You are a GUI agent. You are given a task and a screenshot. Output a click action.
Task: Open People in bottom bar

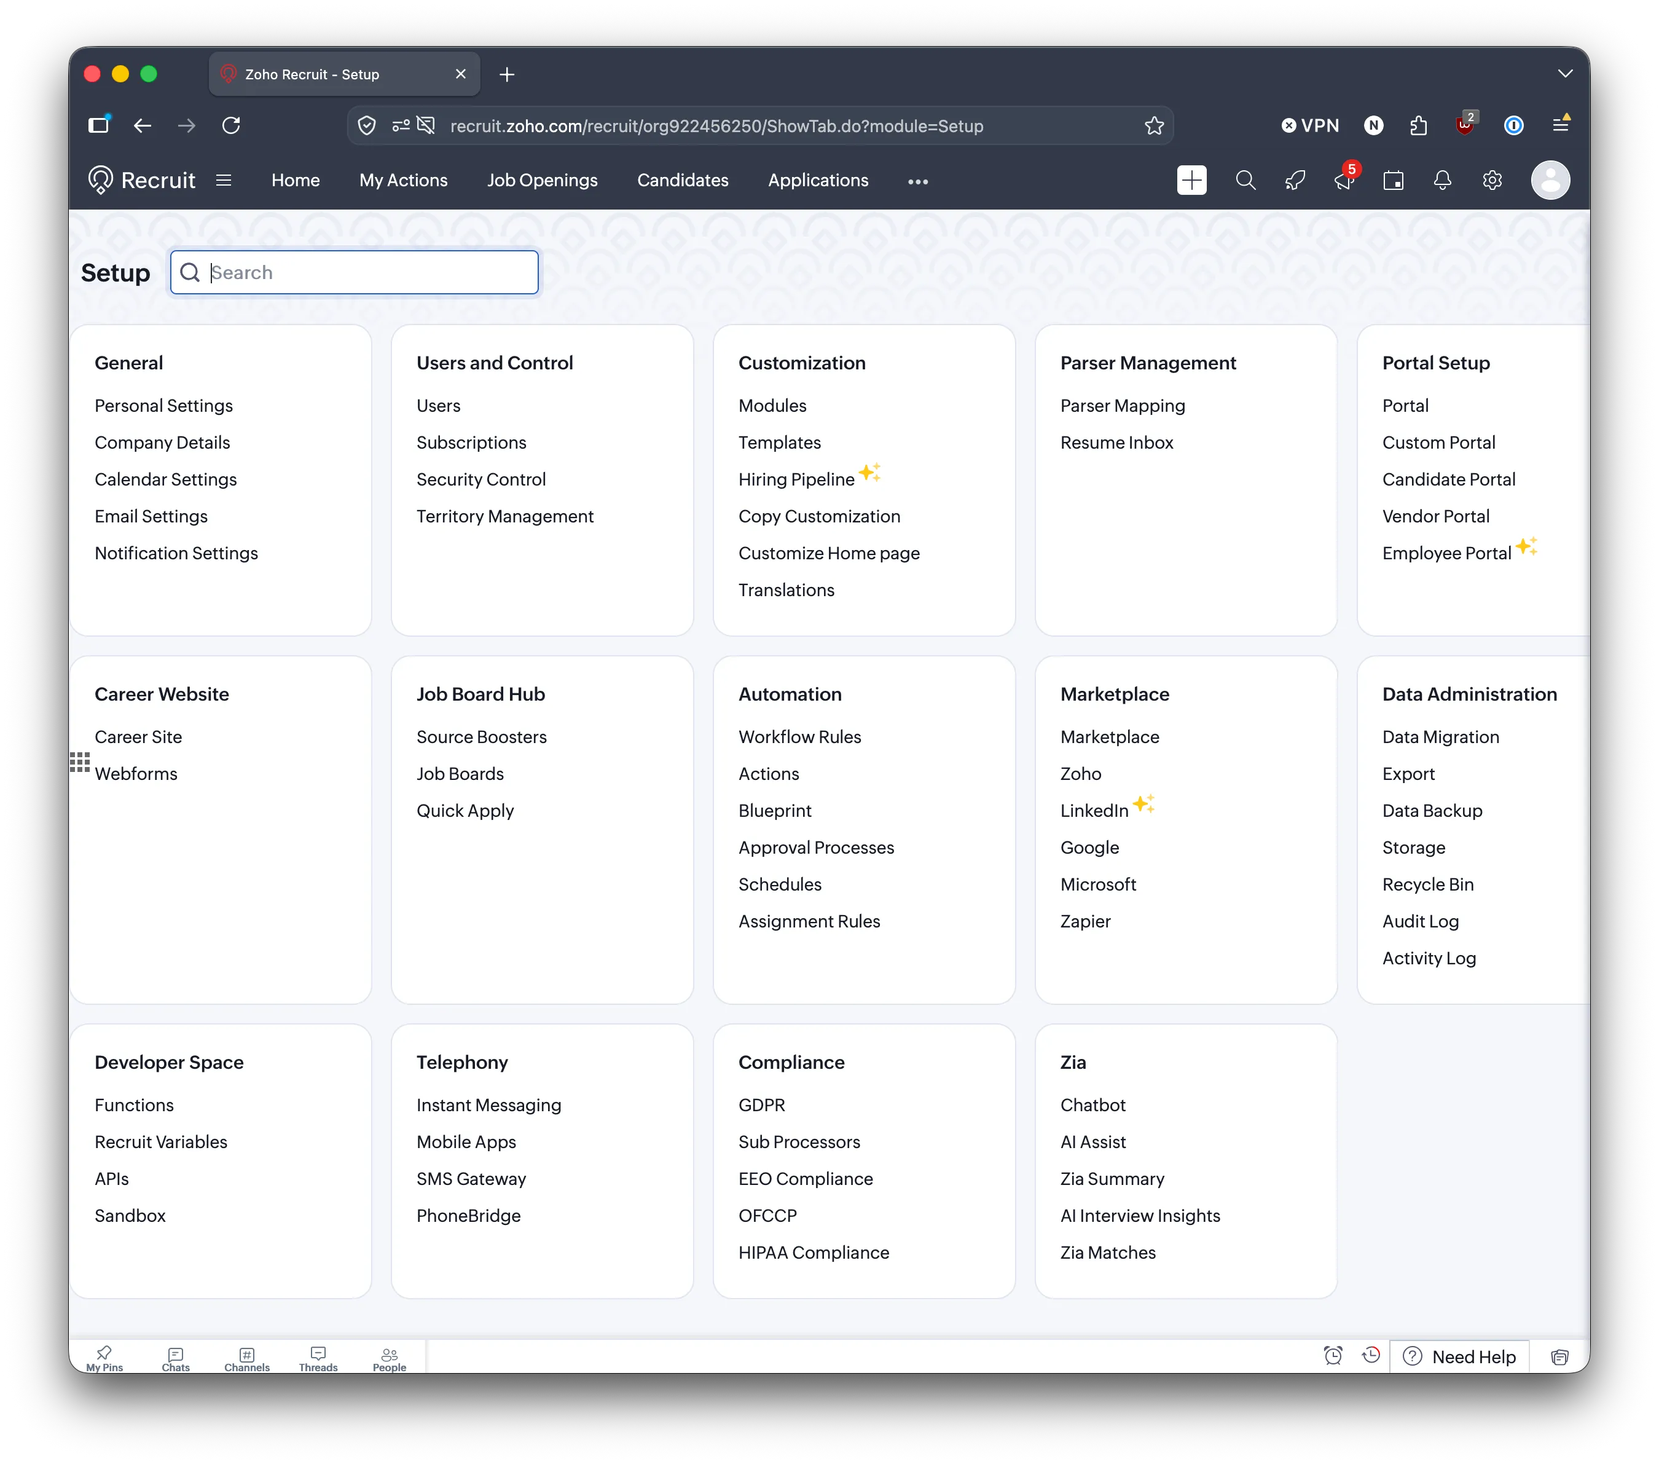pos(389,1358)
